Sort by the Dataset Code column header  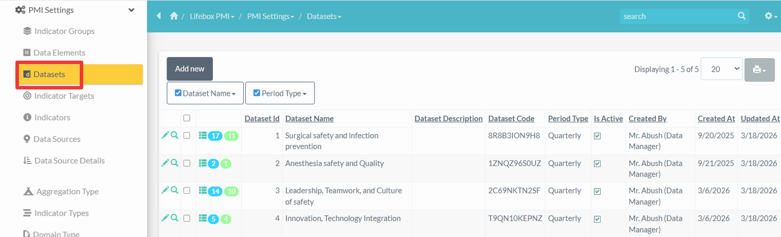coord(511,118)
